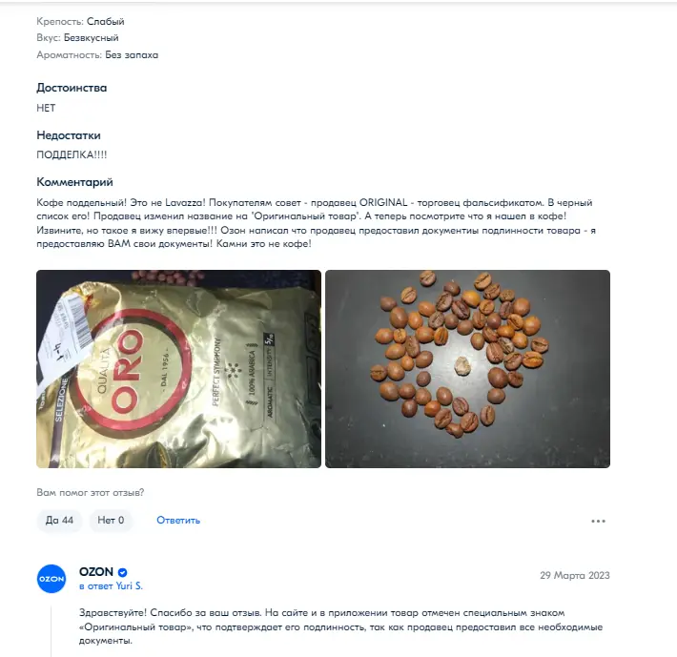The image size is (677, 657).
Task: Open the three-dot more options menu
Action: pyautogui.click(x=598, y=521)
